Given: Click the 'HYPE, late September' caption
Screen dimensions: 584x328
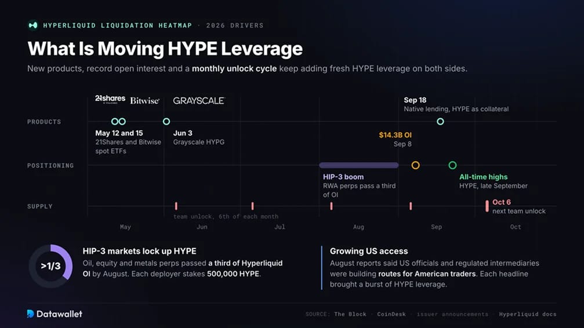Looking at the screenshot, I should click(494, 186).
